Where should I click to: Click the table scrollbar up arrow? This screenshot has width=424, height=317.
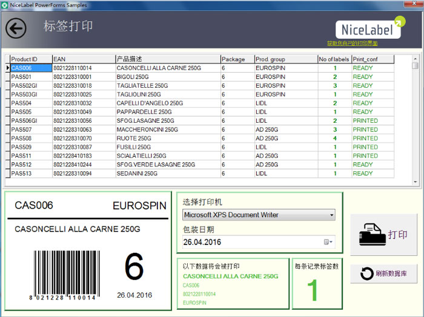click(x=415, y=59)
